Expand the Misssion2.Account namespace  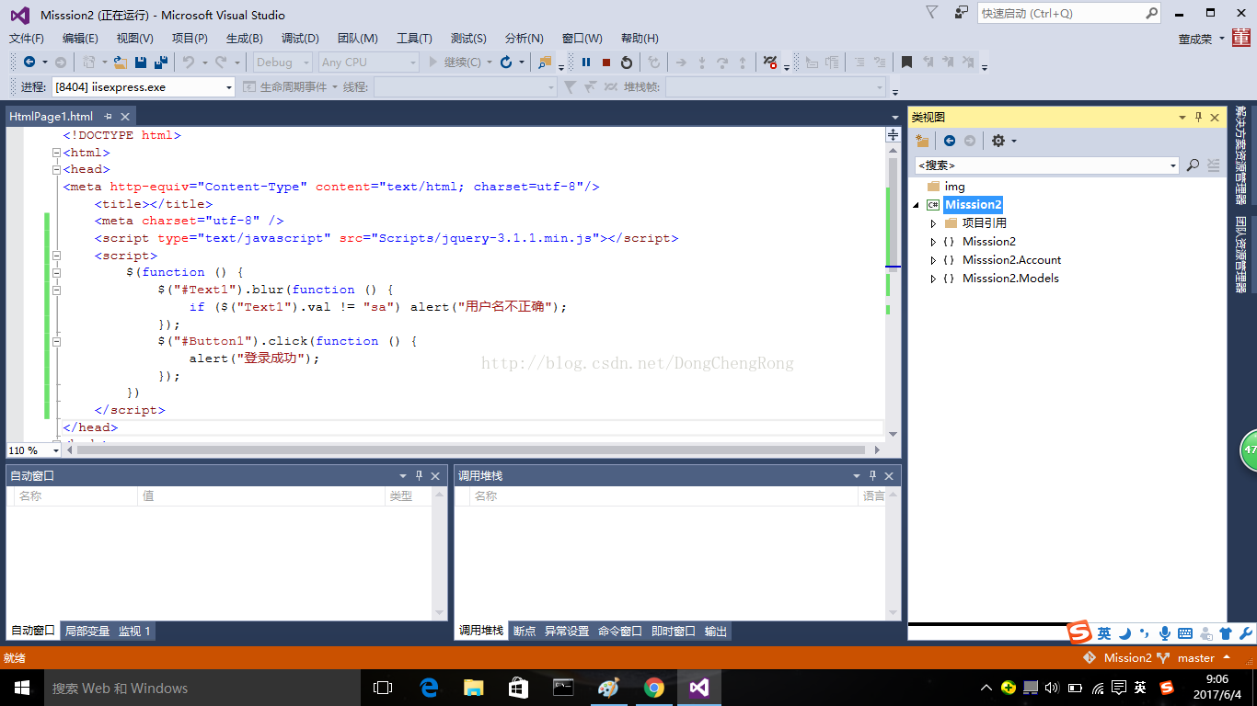point(933,260)
